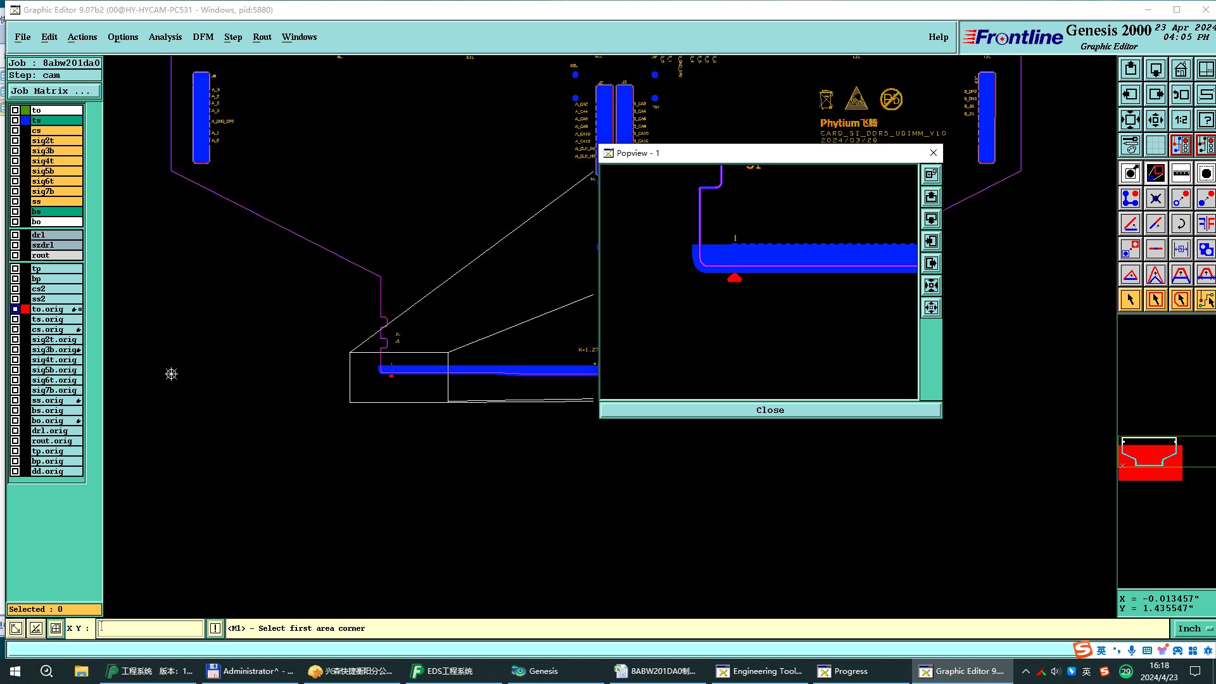The width and height of the screenshot is (1216, 684).
Task: Select the ruler measurement tool
Action: click(1181, 173)
